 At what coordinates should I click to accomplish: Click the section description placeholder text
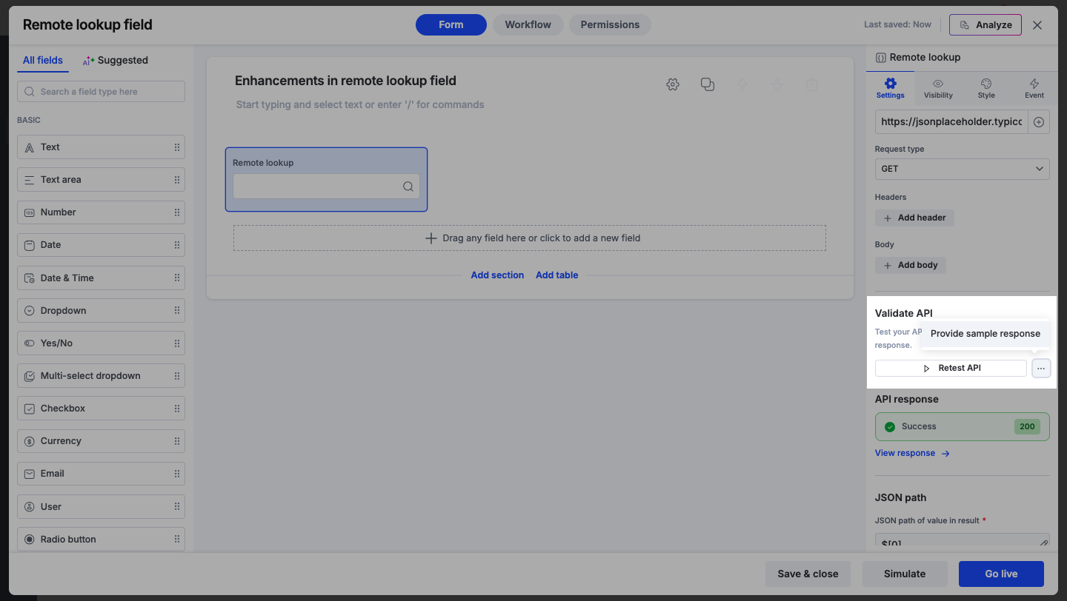(x=360, y=105)
